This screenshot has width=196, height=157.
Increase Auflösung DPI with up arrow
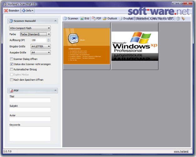tap(49, 39)
